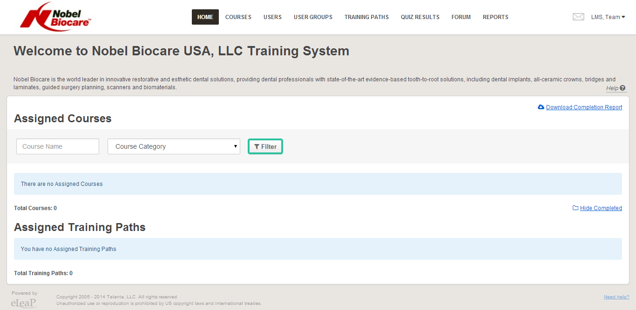Navigate to USER GROUPS
The height and width of the screenshot is (310, 636).
(313, 17)
